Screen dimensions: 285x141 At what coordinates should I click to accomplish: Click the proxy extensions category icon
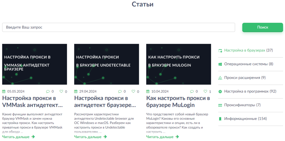220,78
